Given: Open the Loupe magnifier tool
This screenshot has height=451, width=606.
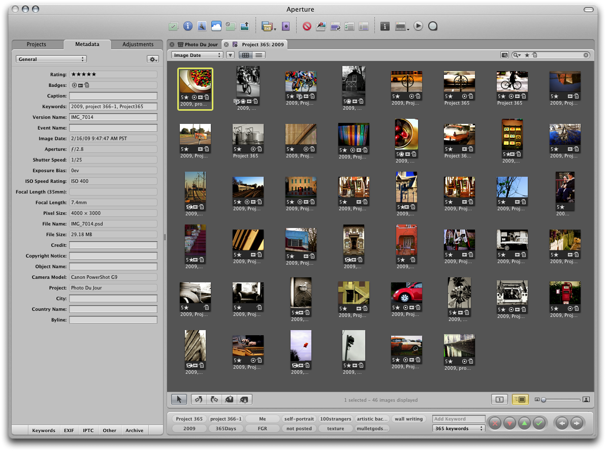Looking at the screenshot, I should coord(433,26).
